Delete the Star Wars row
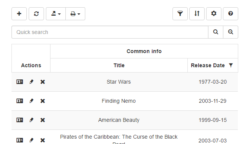The height and width of the screenshot is (144, 244). [x=42, y=82]
